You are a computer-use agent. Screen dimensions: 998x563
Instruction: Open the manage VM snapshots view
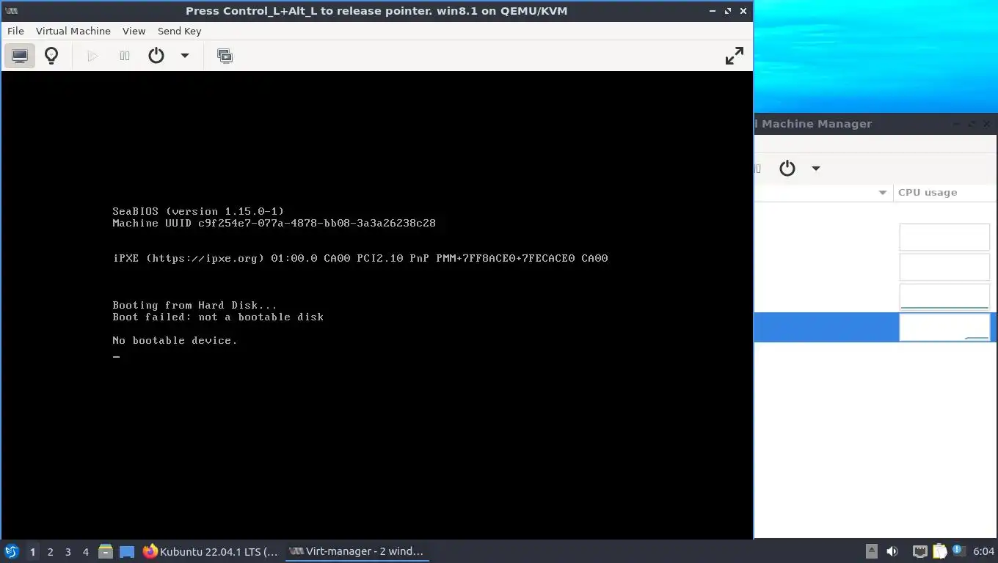coord(225,56)
